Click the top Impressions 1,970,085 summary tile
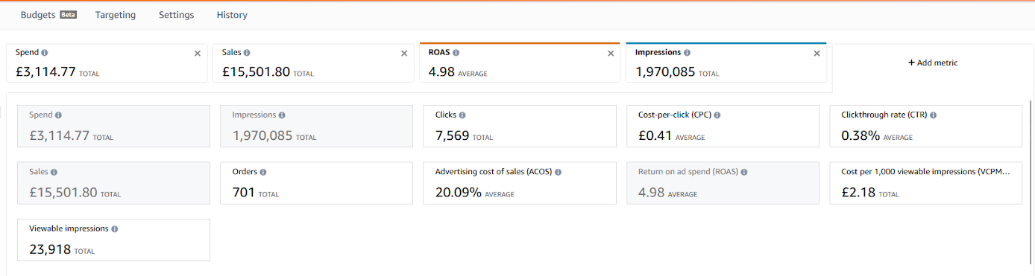1035x276 pixels. tap(726, 63)
